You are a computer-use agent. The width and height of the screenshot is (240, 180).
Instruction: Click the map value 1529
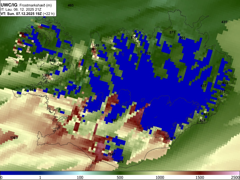23,34
